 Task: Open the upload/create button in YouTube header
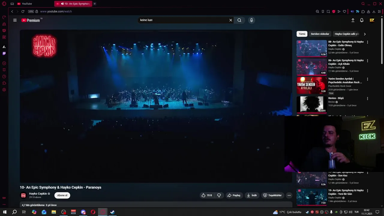click(x=353, y=20)
